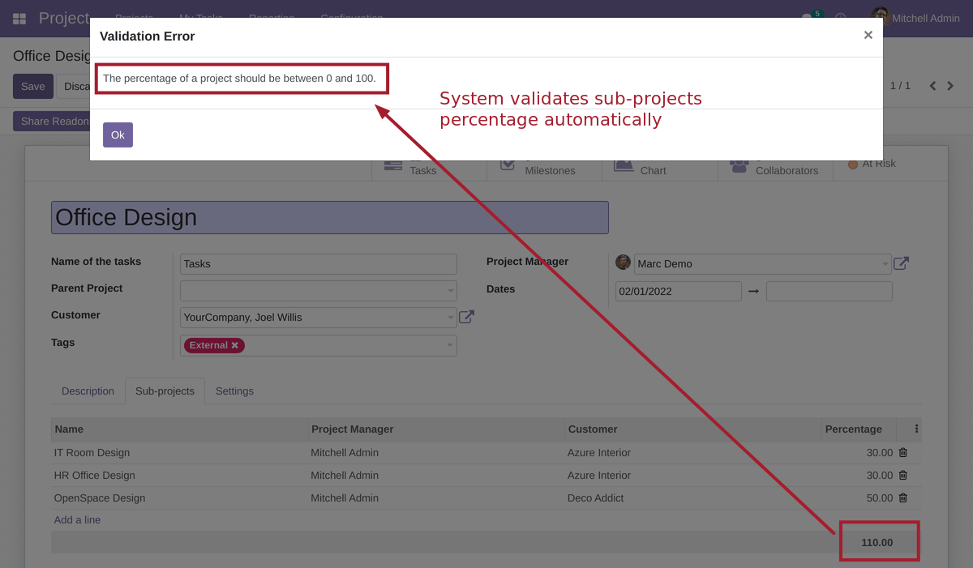Remove the External tag
Screen dimensions: 973x568
pos(234,344)
